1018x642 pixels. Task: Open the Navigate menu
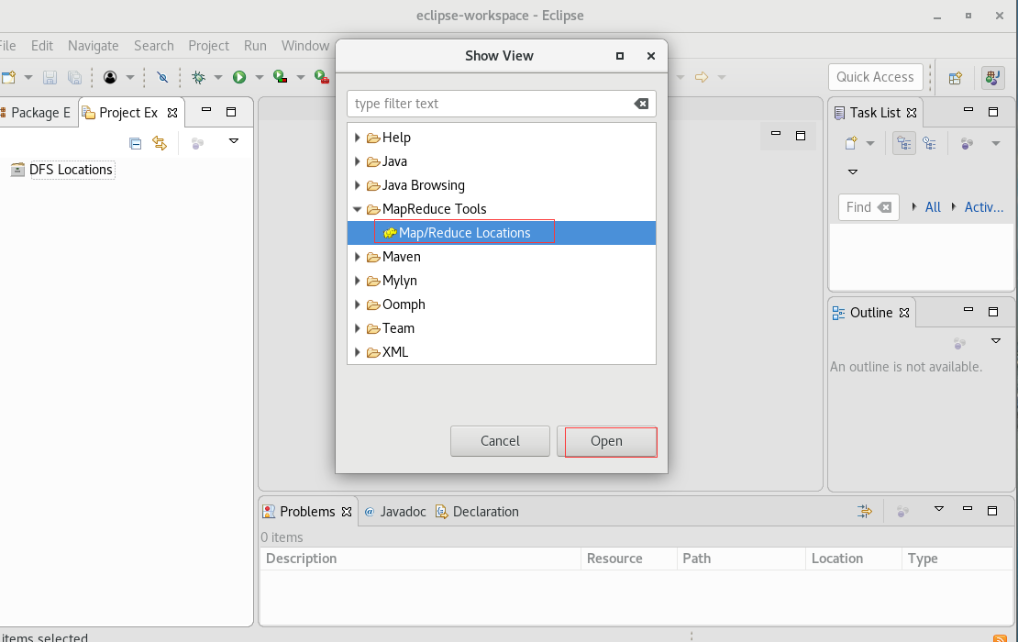click(94, 46)
